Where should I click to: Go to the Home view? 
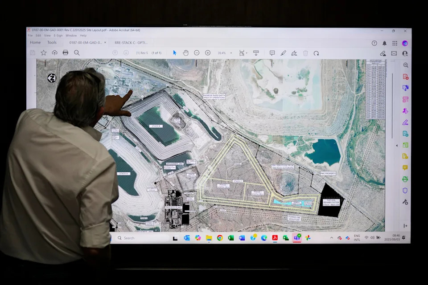(x=35, y=43)
